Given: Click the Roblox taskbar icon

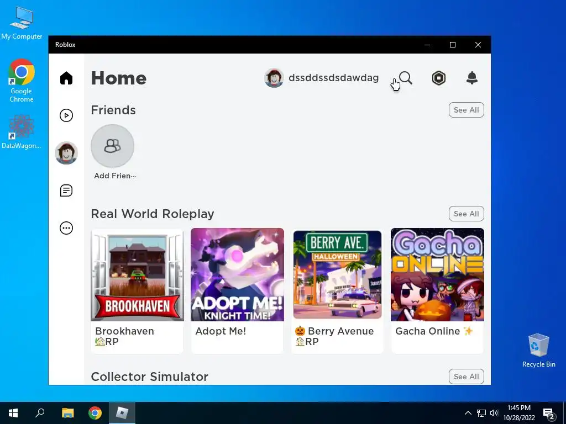Looking at the screenshot, I should (x=122, y=413).
